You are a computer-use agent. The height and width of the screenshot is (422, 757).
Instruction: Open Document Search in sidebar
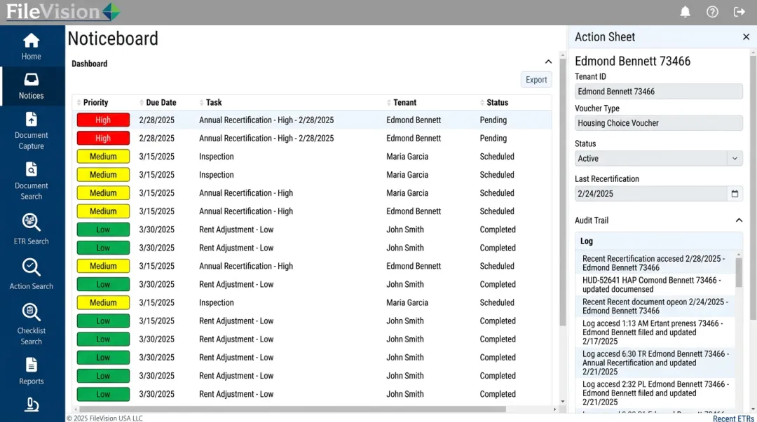32,181
